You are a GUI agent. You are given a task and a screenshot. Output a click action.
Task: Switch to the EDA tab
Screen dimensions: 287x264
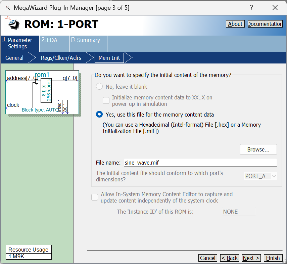pyautogui.click(x=54, y=43)
